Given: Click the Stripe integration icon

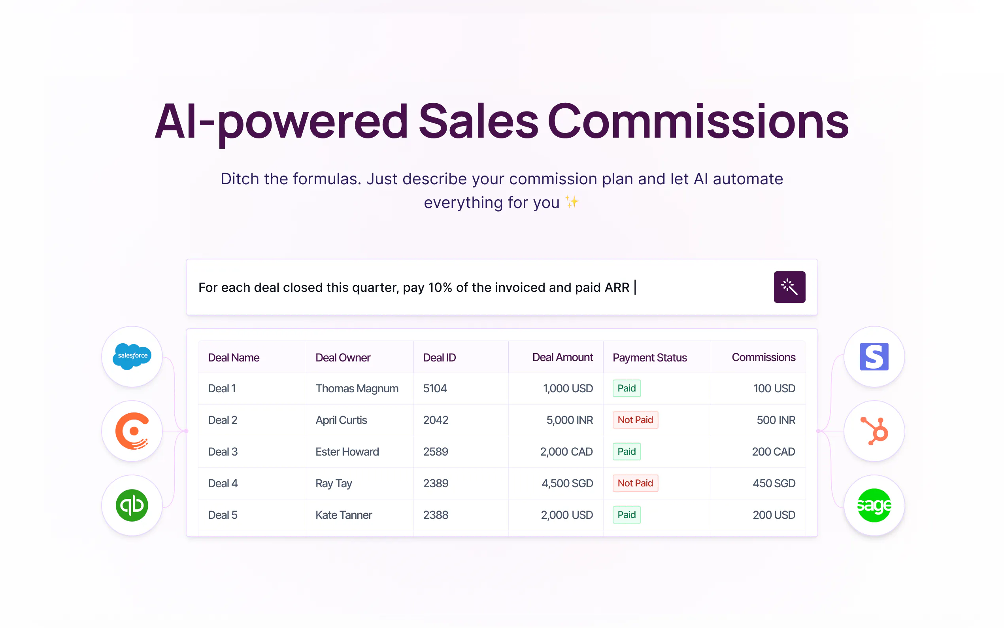Looking at the screenshot, I should [x=874, y=356].
